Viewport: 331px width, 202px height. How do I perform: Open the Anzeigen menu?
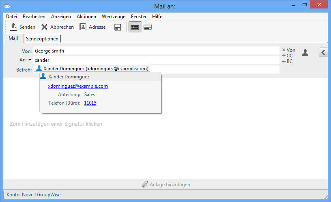tap(61, 17)
